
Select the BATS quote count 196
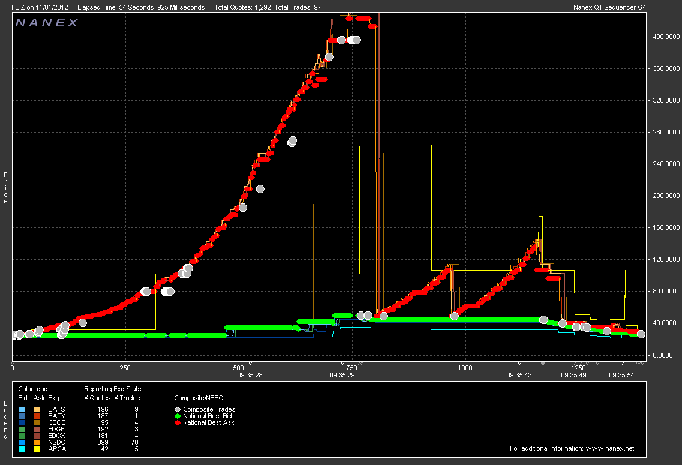point(103,409)
